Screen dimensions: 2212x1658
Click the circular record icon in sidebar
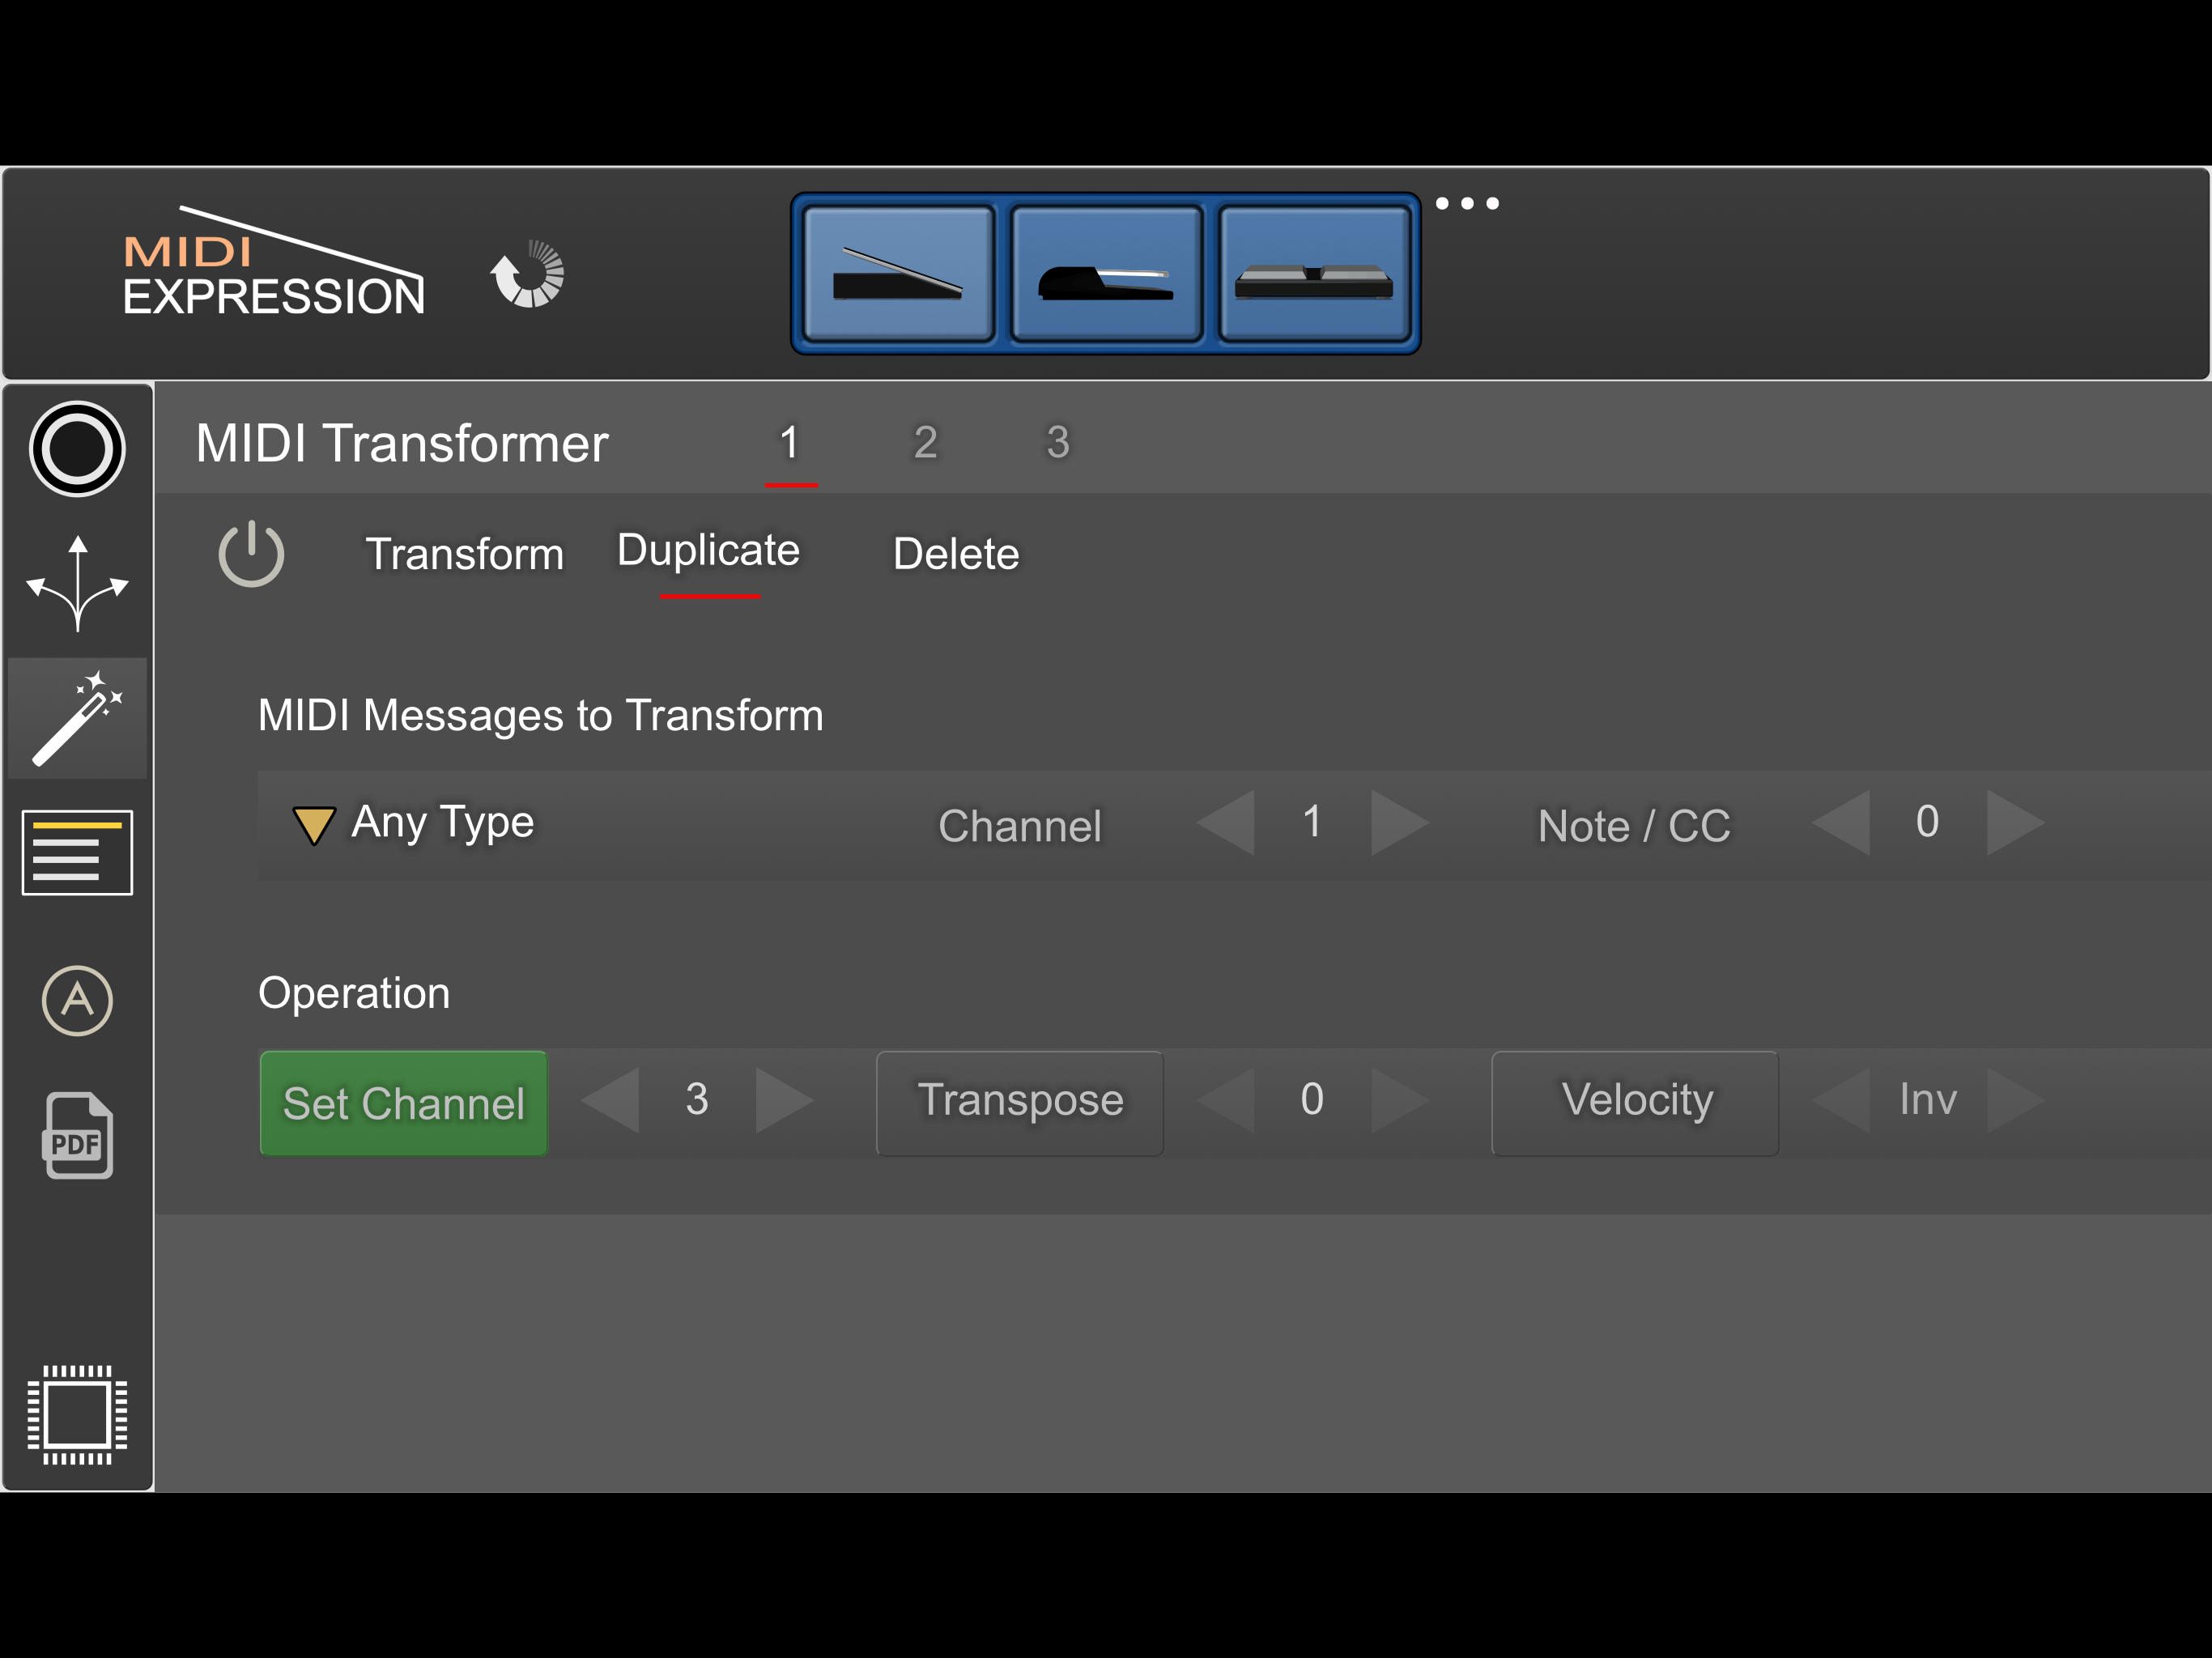click(x=77, y=449)
